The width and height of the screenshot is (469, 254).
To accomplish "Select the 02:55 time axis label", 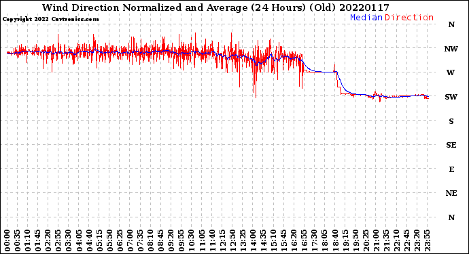I will (58, 240).
